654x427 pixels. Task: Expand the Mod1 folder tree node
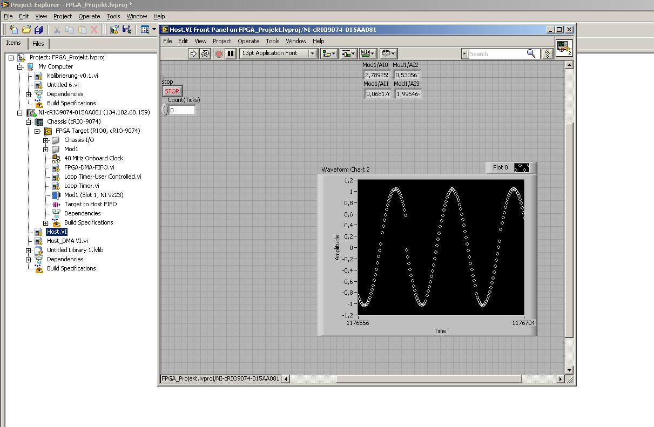[x=46, y=150]
